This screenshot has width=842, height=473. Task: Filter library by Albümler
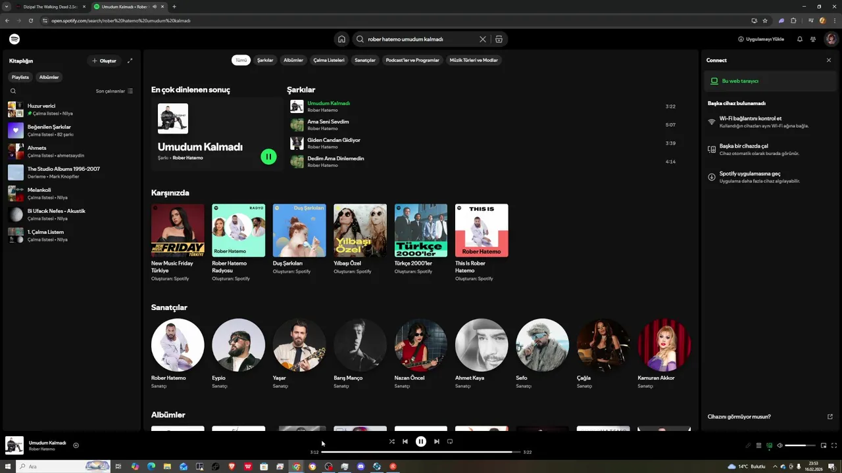click(x=49, y=77)
